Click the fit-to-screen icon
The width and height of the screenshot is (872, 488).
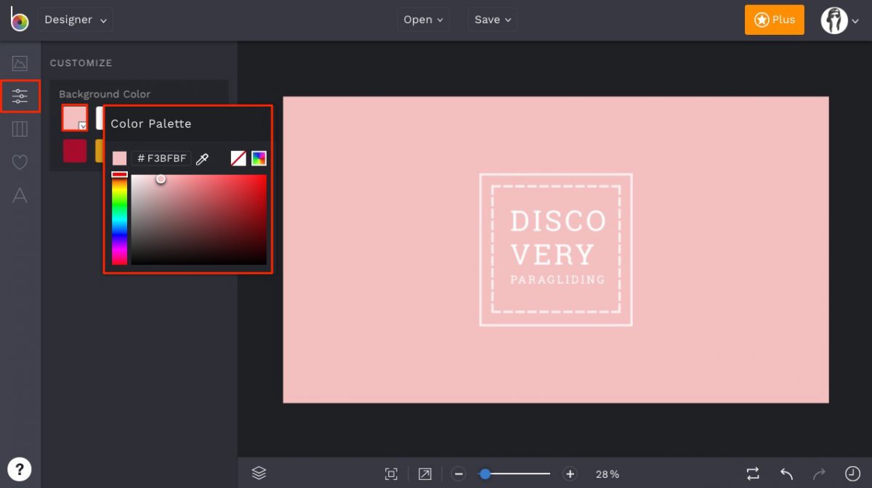391,474
